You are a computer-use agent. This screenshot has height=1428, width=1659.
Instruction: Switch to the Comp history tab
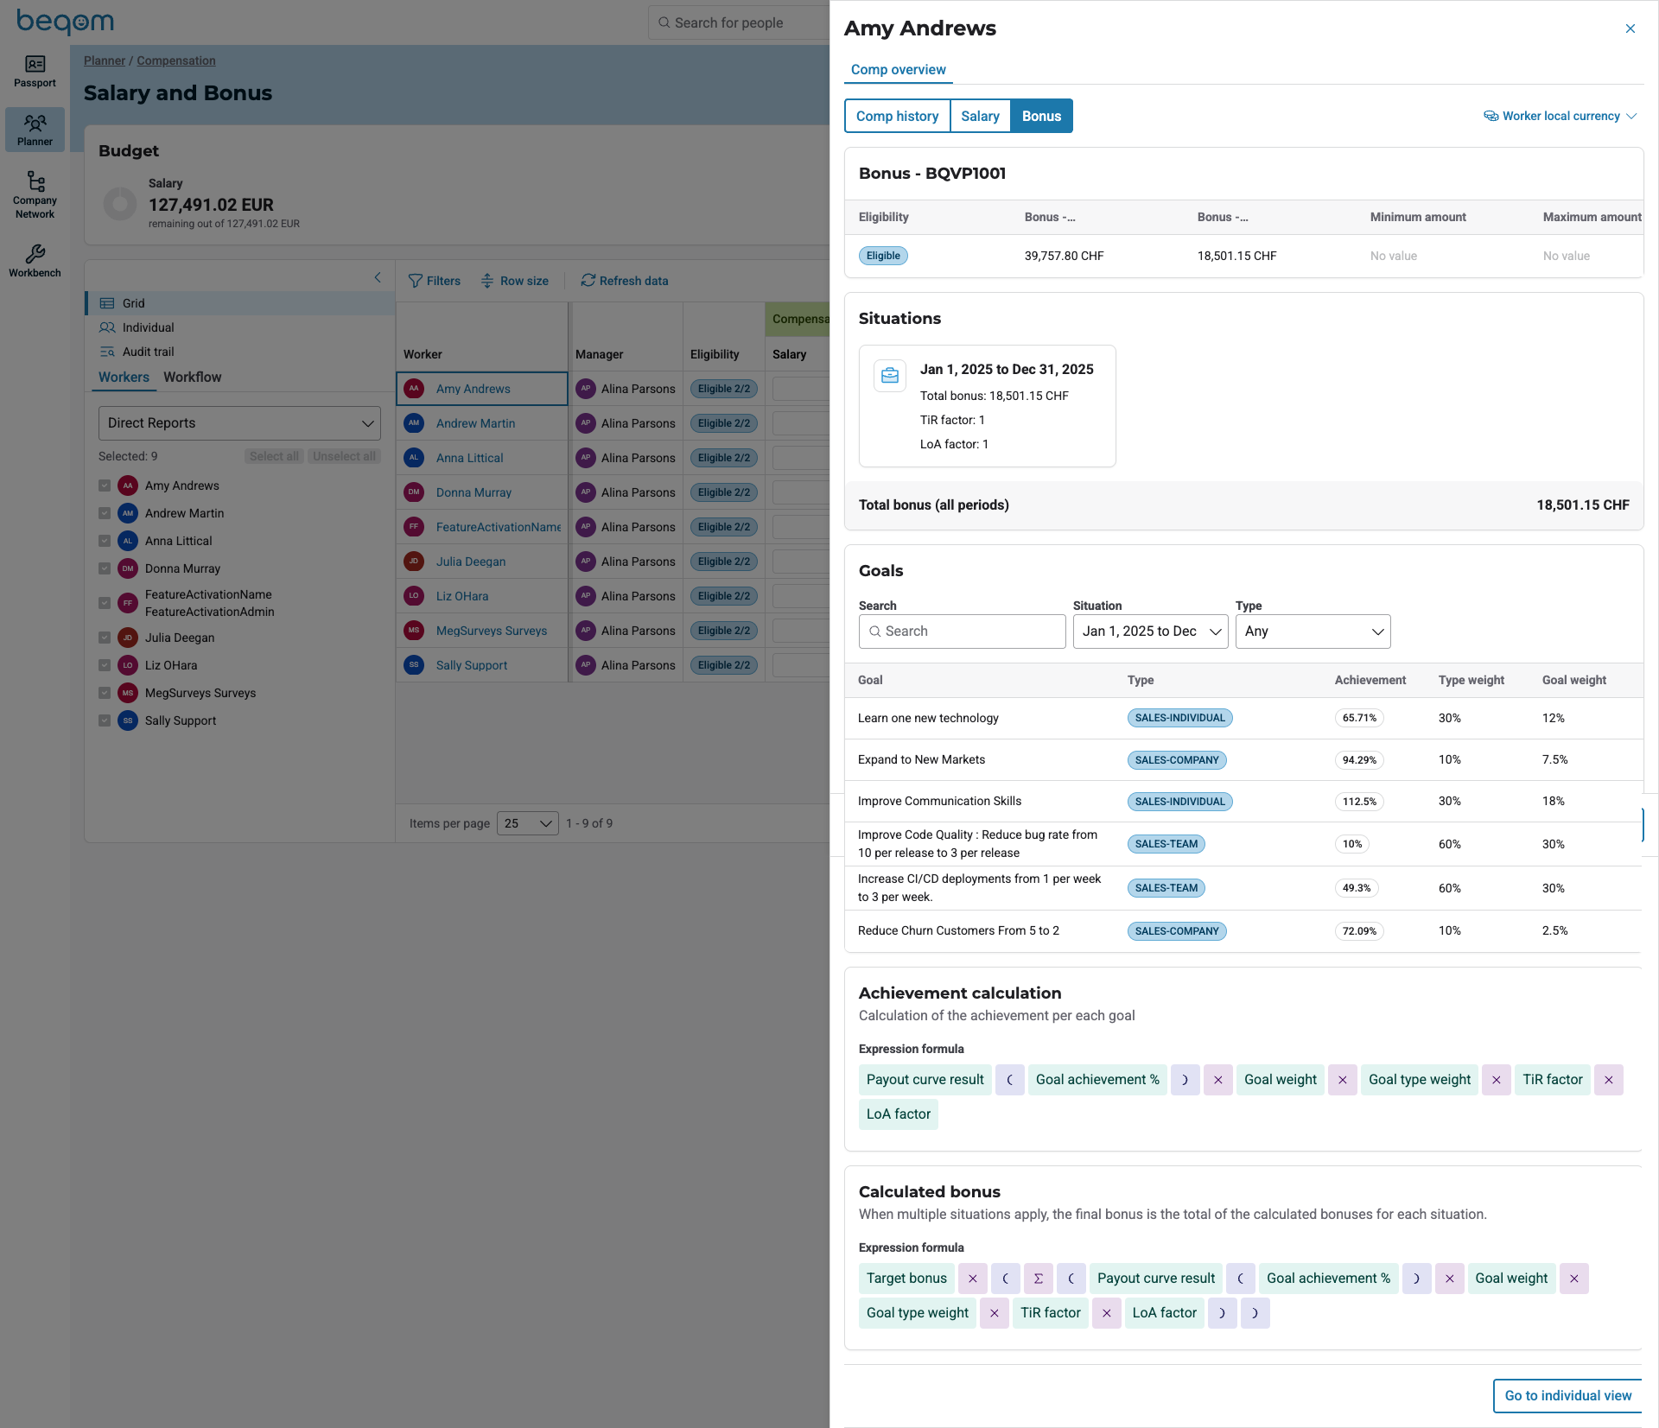897,116
